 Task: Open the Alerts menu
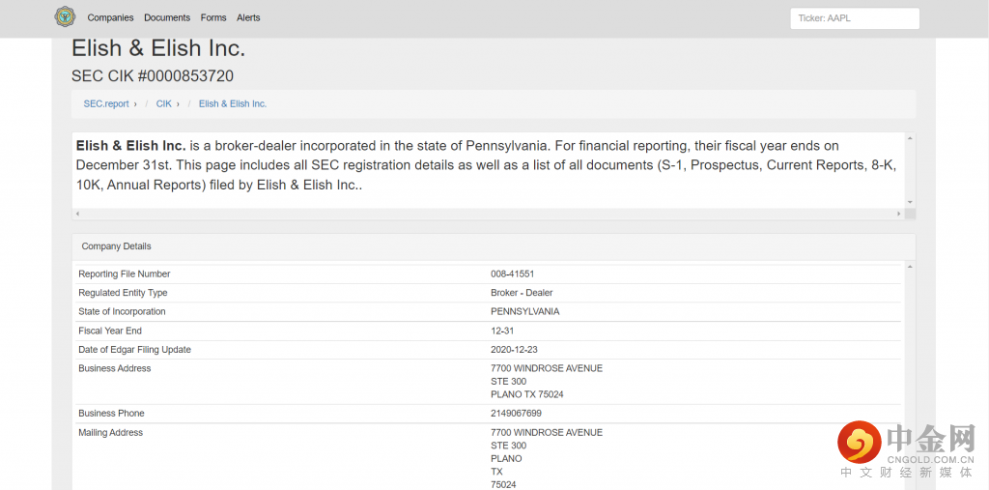248,17
